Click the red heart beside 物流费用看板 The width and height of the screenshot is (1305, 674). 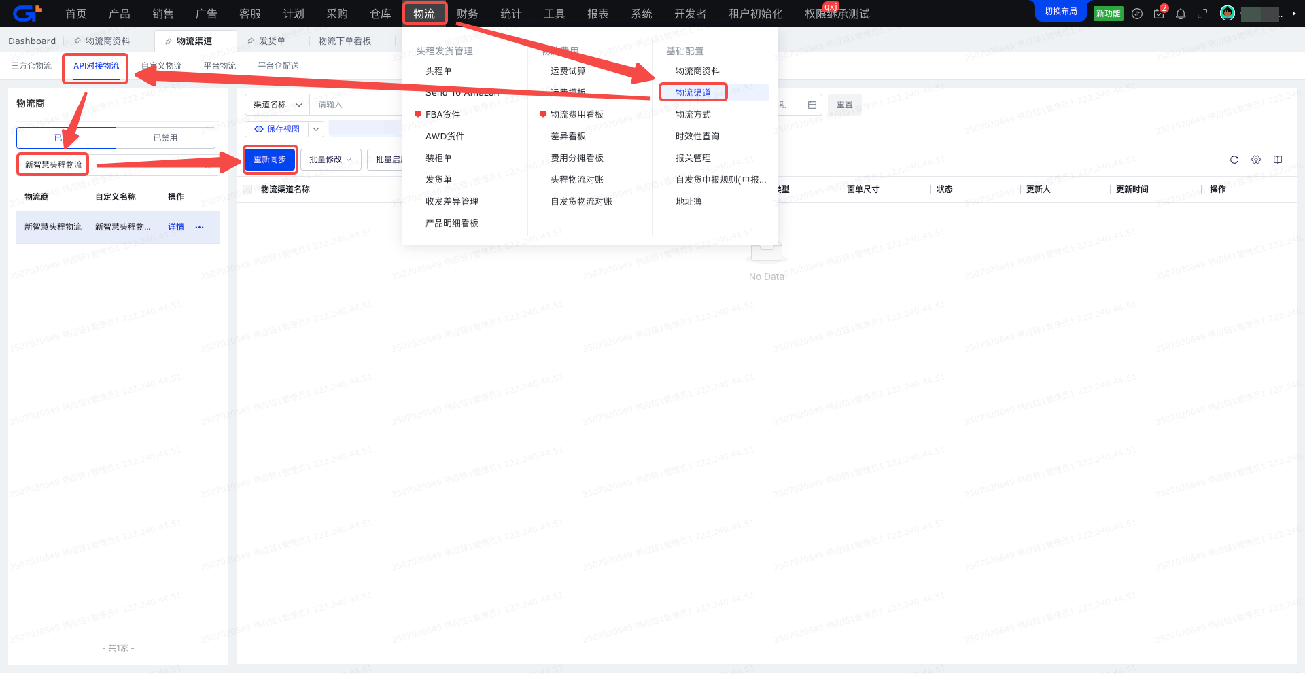pos(543,114)
